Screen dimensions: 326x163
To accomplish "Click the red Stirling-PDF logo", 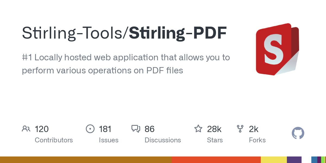I will (277, 49).
